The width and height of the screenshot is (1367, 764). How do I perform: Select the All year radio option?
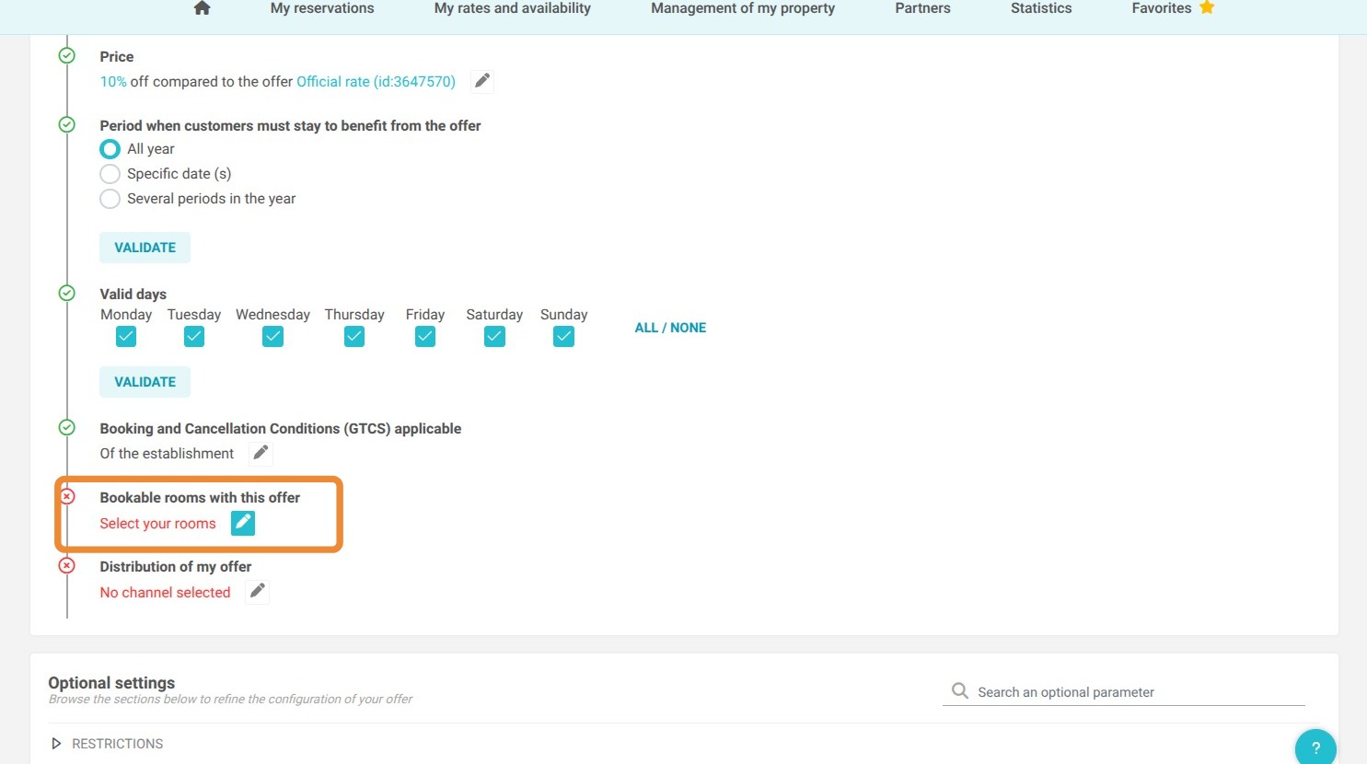(110, 149)
